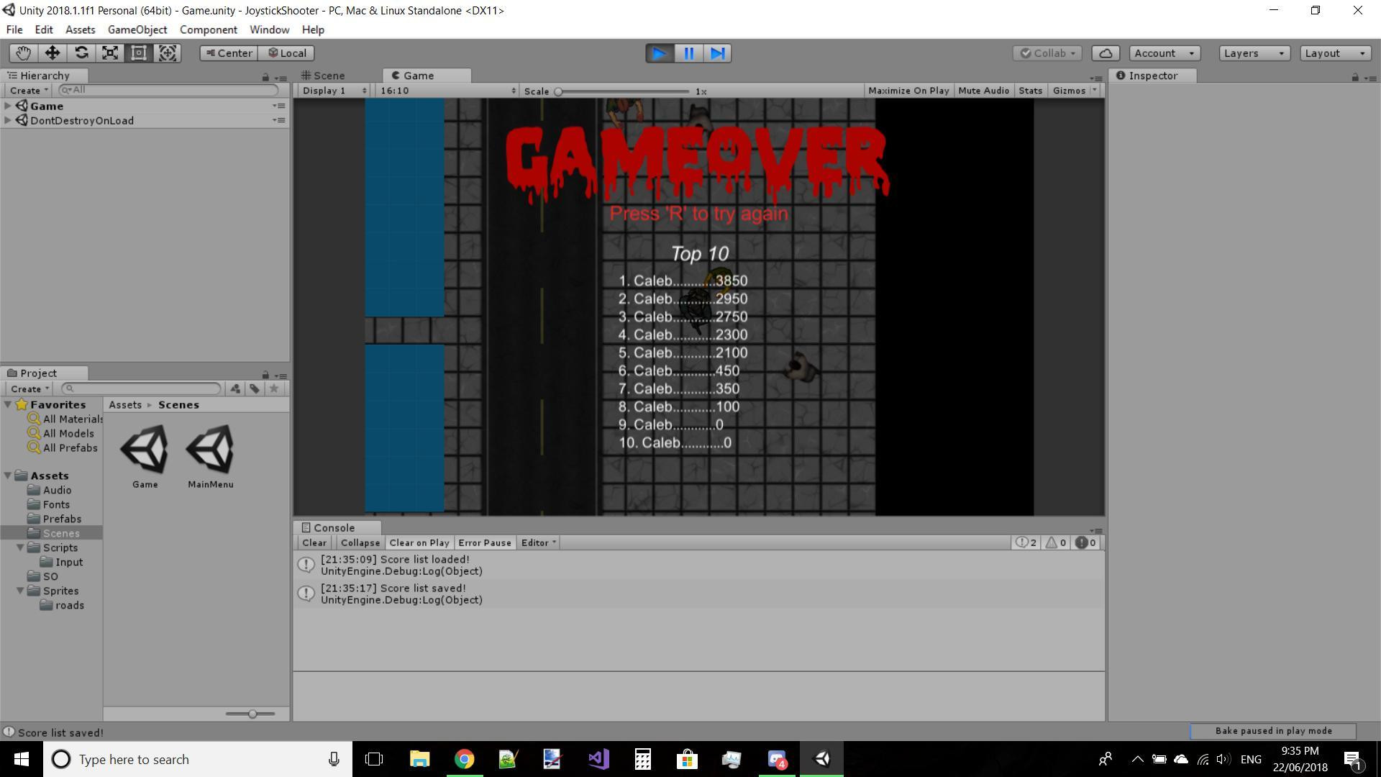Step one frame forward

(x=717, y=53)
